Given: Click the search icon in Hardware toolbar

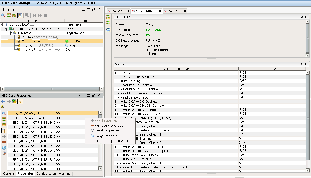Looking at the screenshot, I should [x=3, y=15].
